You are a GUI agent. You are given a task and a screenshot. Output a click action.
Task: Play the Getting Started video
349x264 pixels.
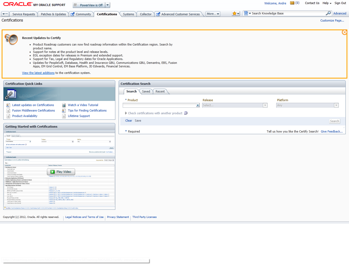(x=61, y=172)
